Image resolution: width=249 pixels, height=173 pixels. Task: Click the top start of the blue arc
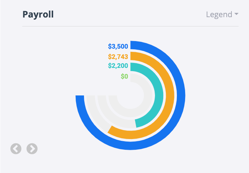pyautogui.click(x=132, y=45)
